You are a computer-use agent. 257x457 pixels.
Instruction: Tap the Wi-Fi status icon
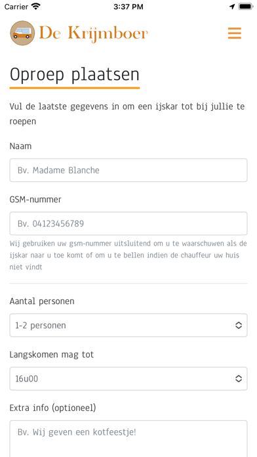(36, 7)
